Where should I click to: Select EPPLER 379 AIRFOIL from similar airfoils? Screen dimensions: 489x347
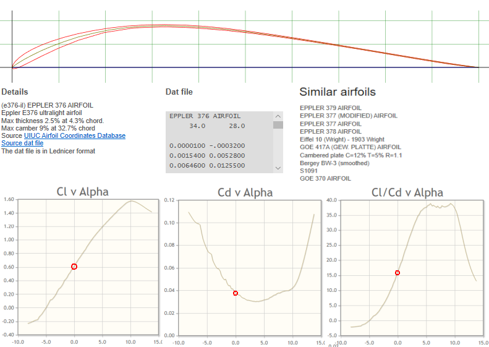331,108
